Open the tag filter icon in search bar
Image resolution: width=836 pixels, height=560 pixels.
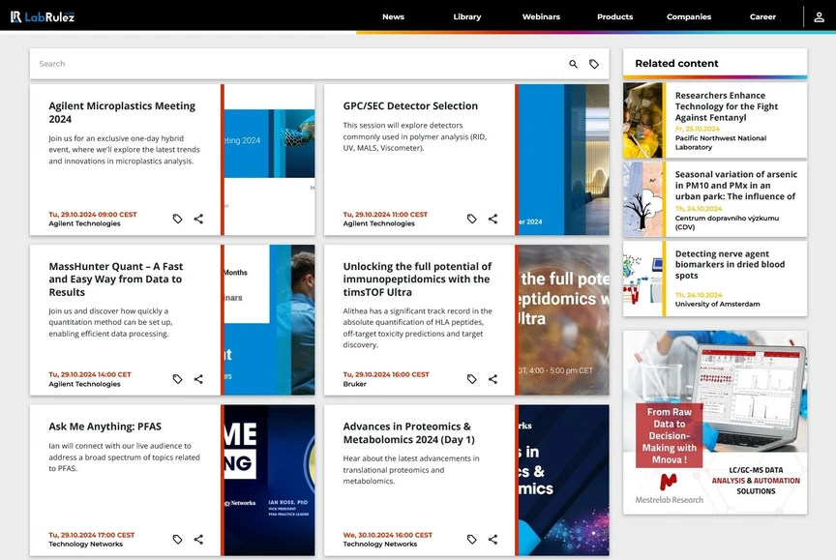coord(594,64)
